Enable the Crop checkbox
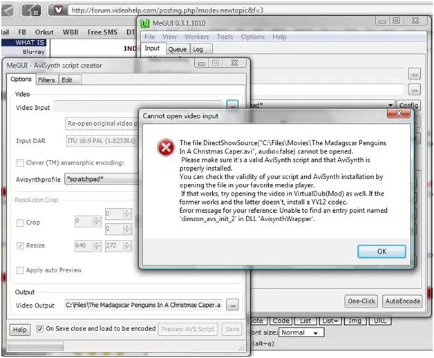 tap(20, 223)
